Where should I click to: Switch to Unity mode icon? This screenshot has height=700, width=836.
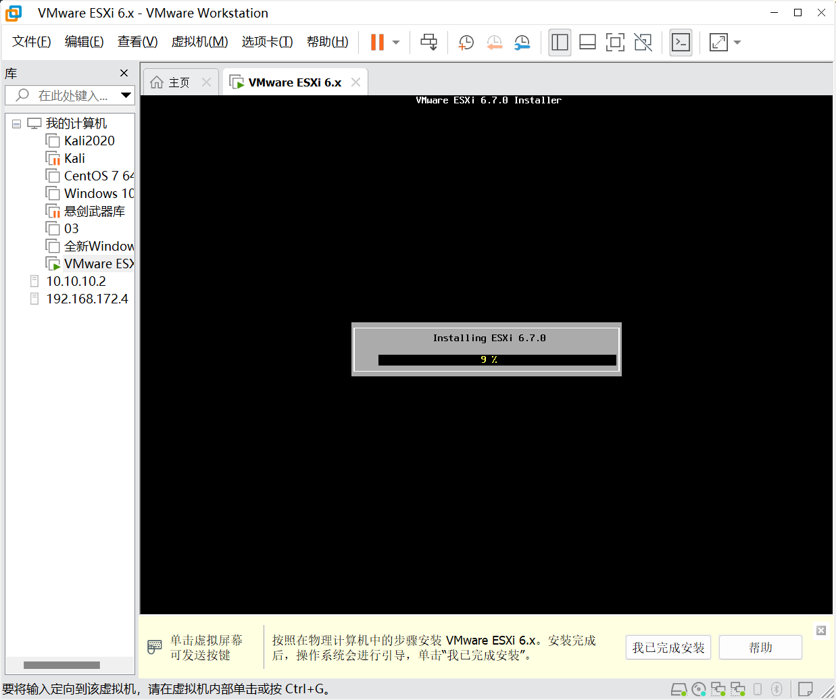point(643,43)
